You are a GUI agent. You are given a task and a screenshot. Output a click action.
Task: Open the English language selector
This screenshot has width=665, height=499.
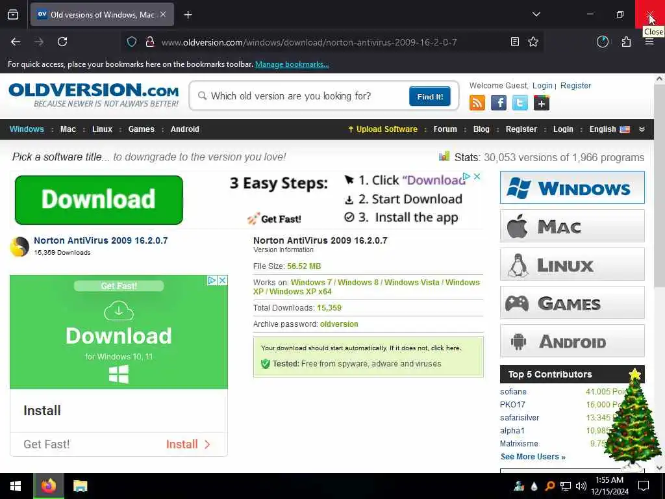click(609, 129)
